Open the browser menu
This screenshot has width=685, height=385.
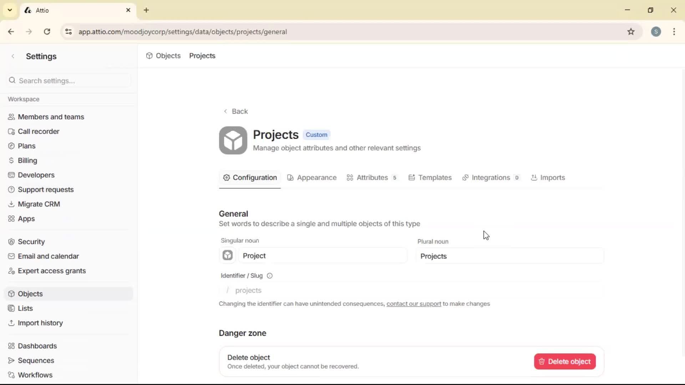[x=674, y=32]
